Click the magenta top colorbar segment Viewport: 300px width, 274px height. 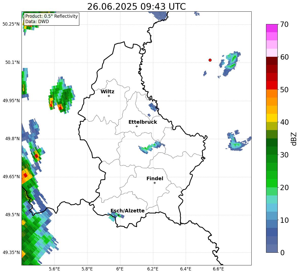click(272, 28)
